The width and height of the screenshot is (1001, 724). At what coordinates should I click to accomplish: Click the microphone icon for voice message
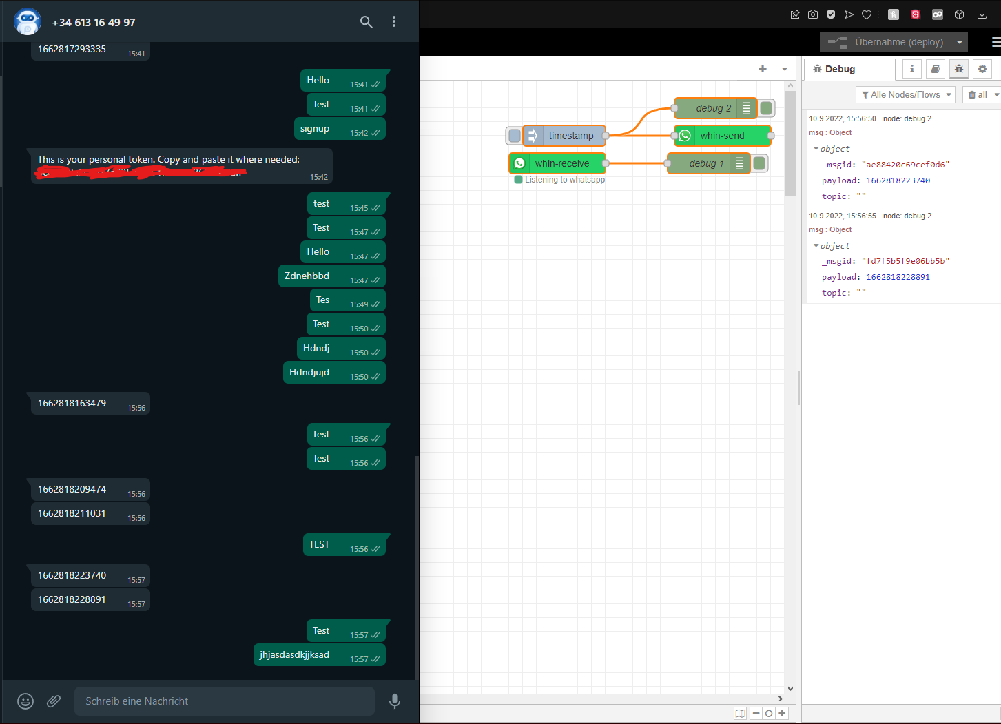point(394,701)
